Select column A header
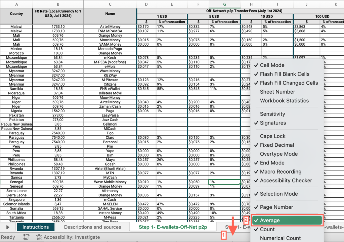 click(16, 4)
